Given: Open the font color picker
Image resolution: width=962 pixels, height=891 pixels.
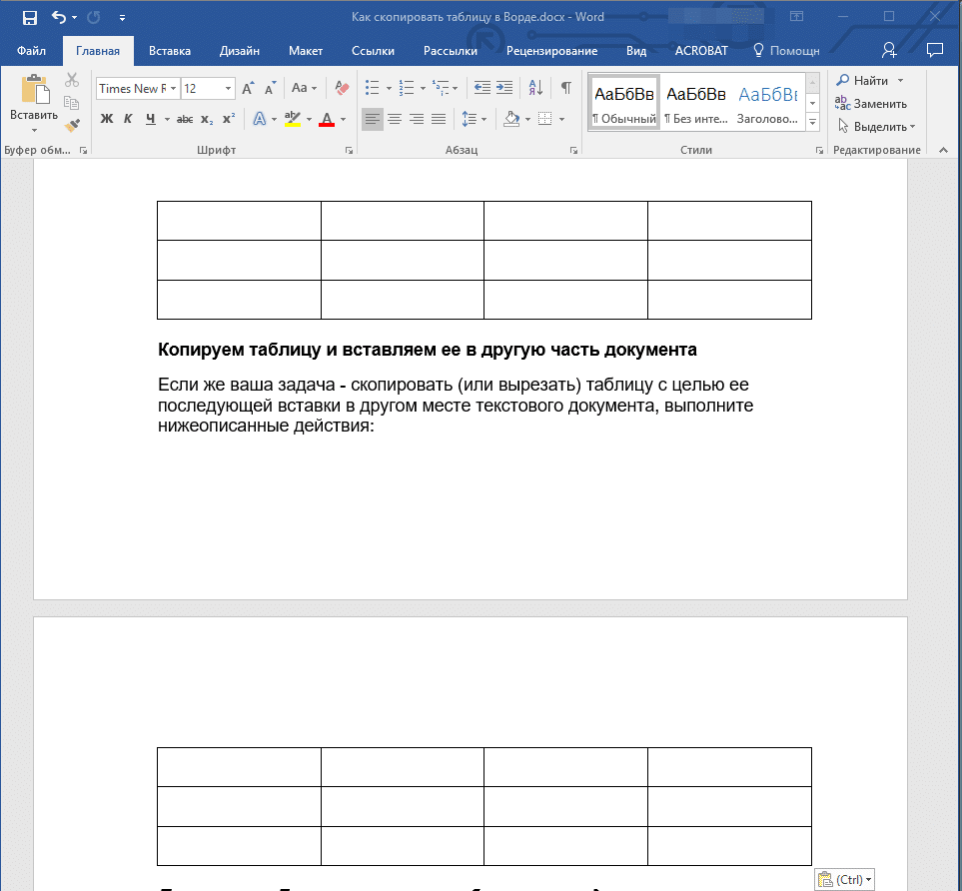Looking at the screenshot, I should pyautogui.click(x=341, y=119).
